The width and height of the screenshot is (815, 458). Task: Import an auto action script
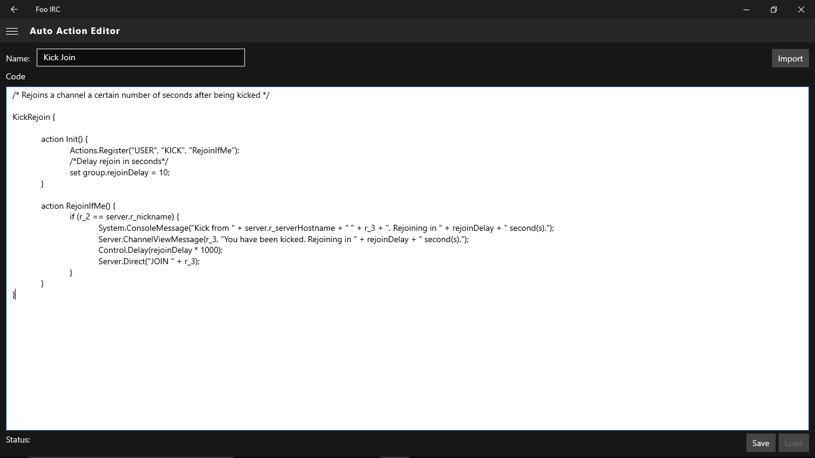pyautogui.click(x=790, y=58)
